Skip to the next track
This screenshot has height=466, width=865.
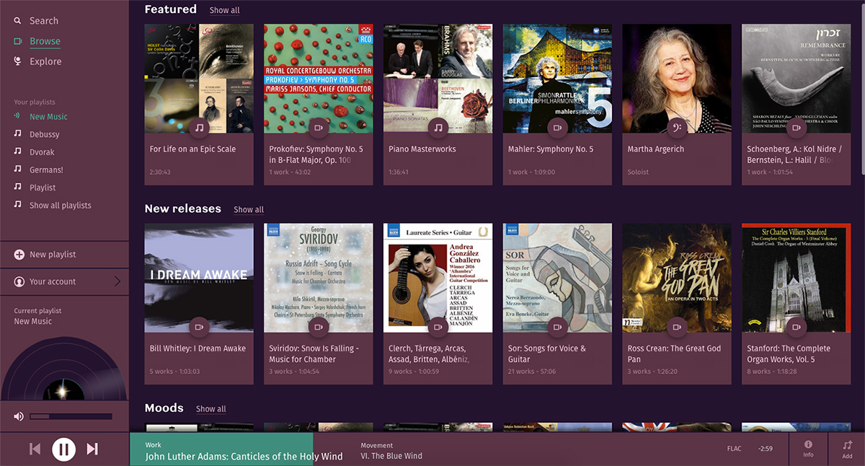coord(92,449)
